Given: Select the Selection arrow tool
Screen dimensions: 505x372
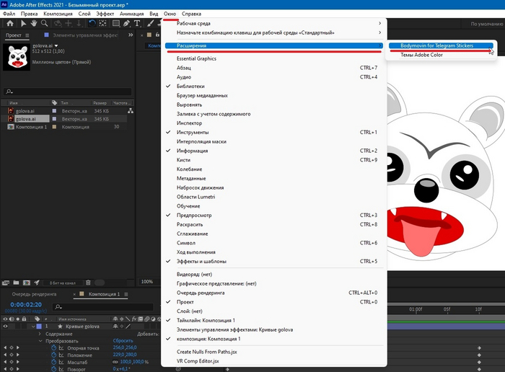Looking at the screenshot, I should [23, 23].
